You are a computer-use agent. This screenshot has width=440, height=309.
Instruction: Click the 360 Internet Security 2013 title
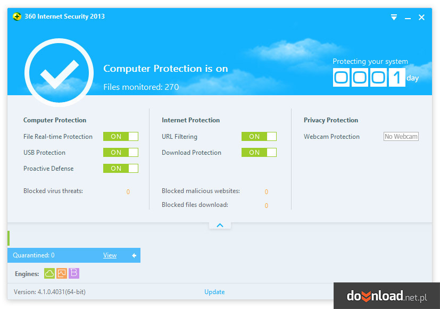pyautogui.click(x=64, y=16)
